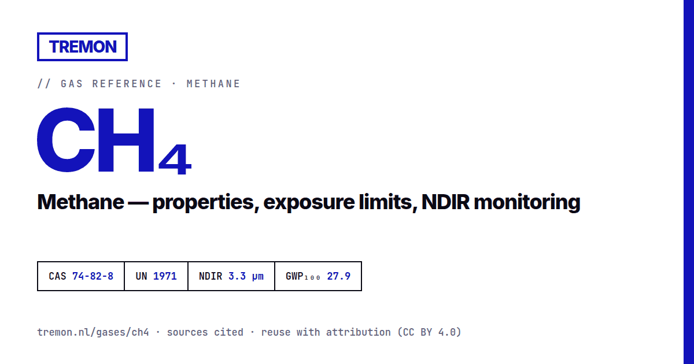This screenshot has height=364, width=694.
Task: Click the "sources cited" footer text
Action: pos(205,332)
